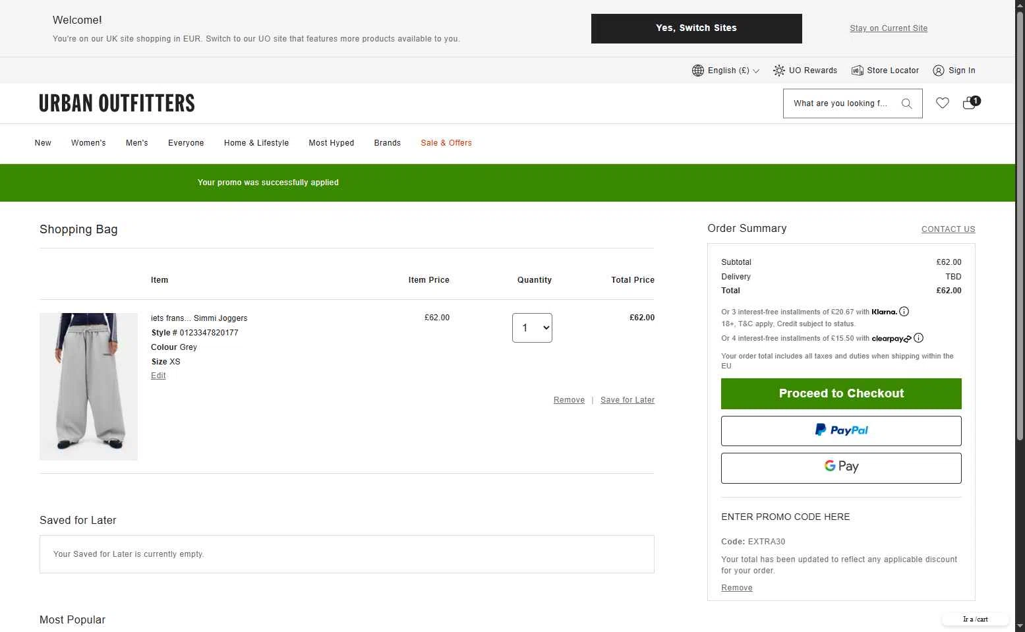The image size is (1025, 632).
Task: Click the UO Rewards text link
Action: [813, 71]
